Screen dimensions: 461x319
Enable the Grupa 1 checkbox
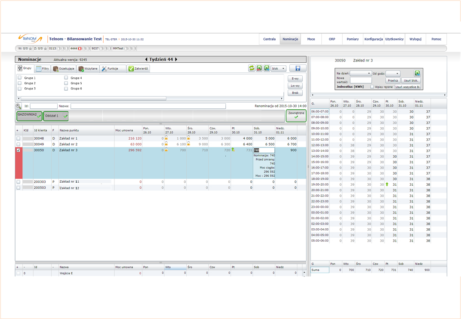(x=20, y=78)
